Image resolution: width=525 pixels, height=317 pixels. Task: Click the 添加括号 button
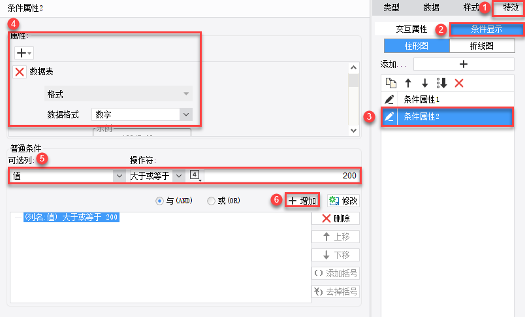click(336, 273)
